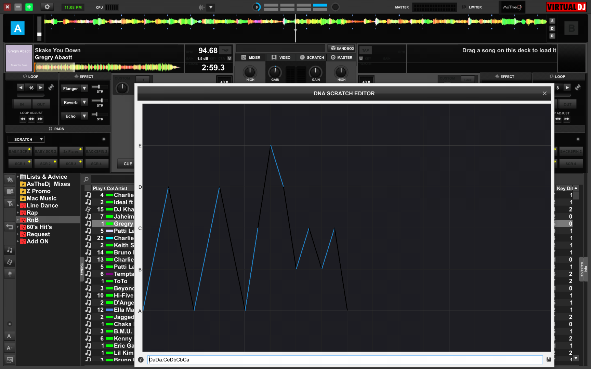Image resolution: width=591 pixels, height=369 pixels.
Task: Click the D button beside overview waveform
Action: [552, 28]
